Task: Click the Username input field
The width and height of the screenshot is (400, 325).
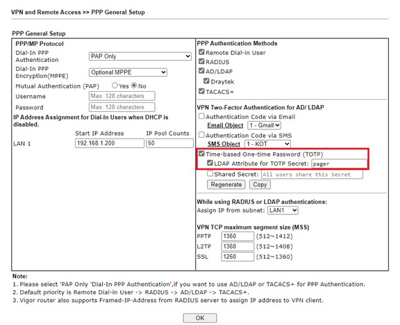Action: 122,96
